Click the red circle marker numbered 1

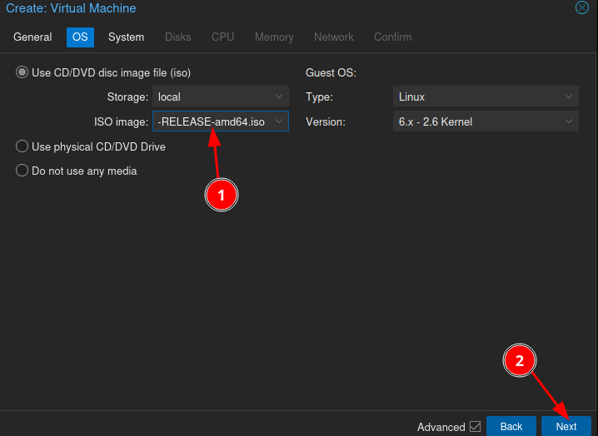(x=222, y=195)
